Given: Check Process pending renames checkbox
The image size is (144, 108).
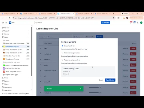Looking at the screenshot, I should click(x=62, y=53).
